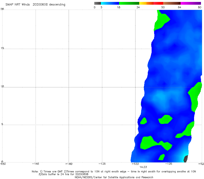204x179 pixels.
Task: Click the brown 50-64 color bar segment
Action: 172,3
